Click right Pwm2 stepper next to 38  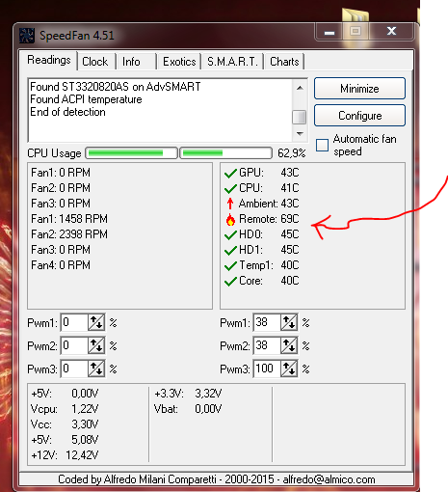(289, 345)
